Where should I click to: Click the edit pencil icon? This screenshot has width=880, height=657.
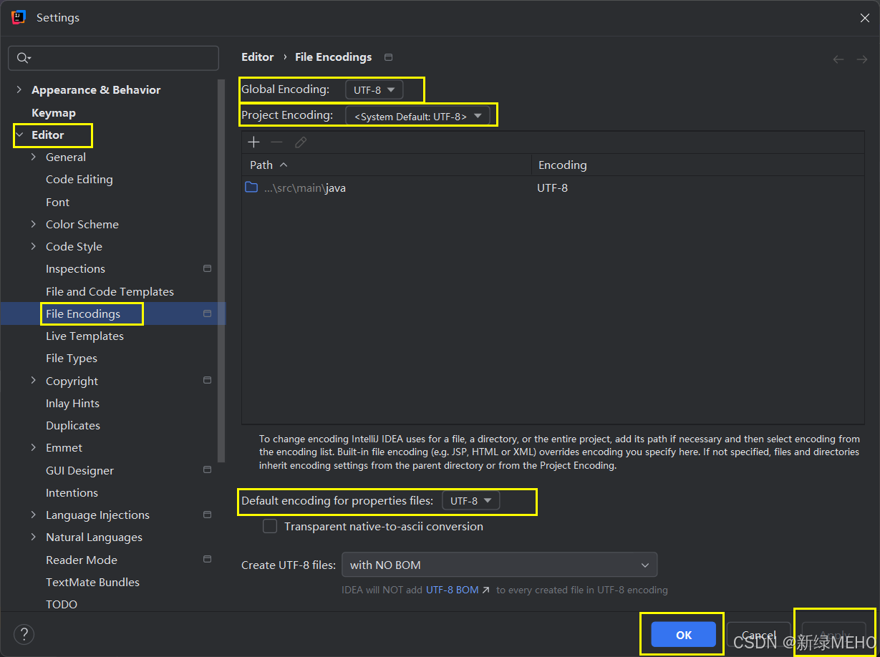coord(301,142)
